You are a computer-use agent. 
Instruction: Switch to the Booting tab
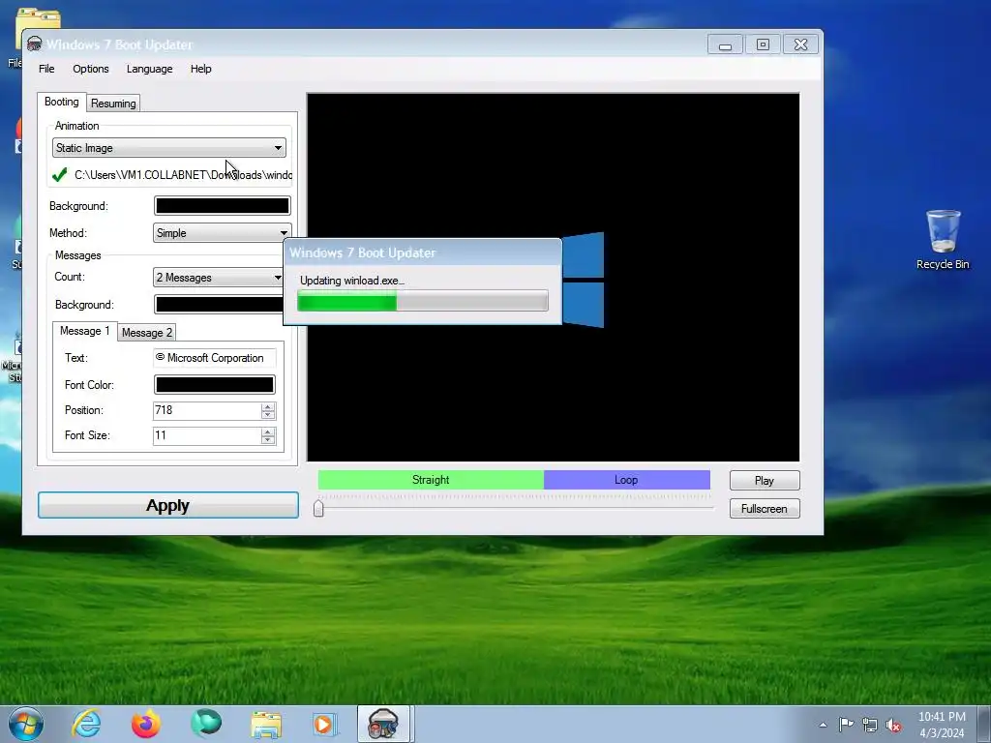coord(61,102)
